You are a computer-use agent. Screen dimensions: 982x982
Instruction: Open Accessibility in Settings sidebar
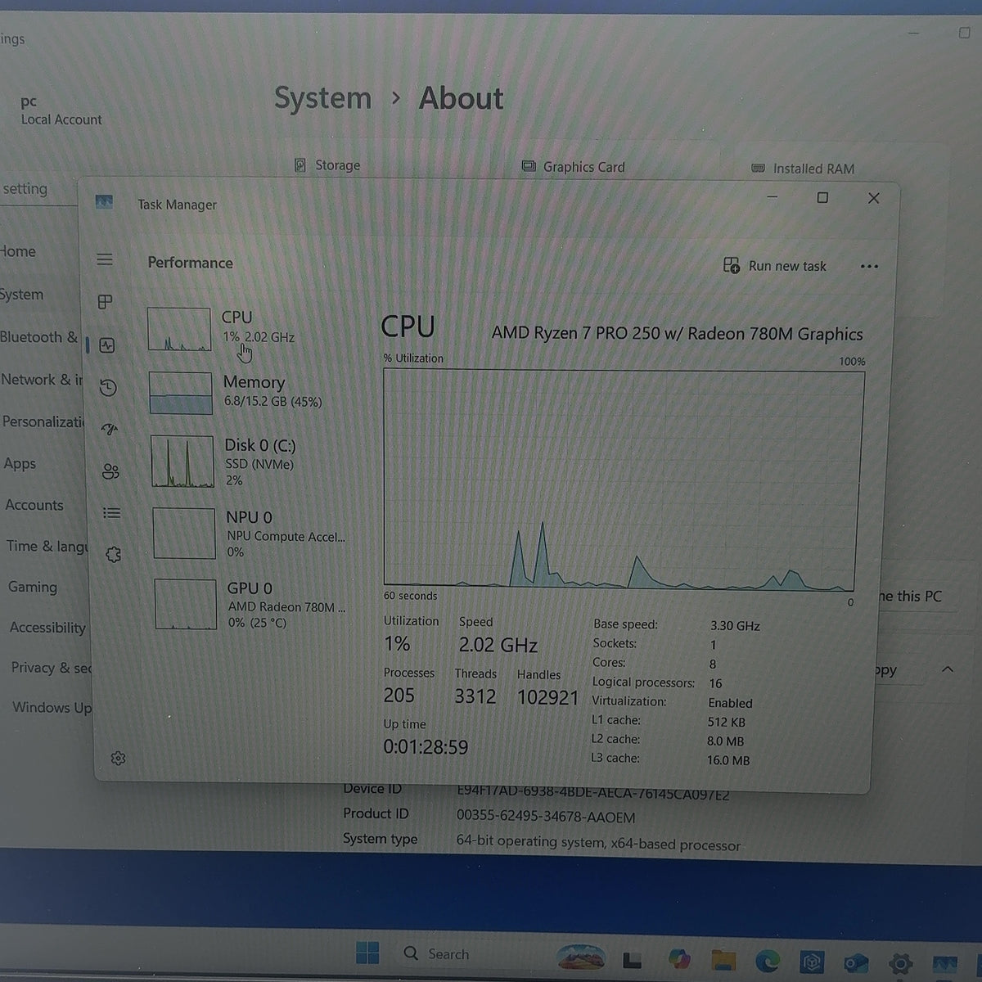tap(47, 628)
